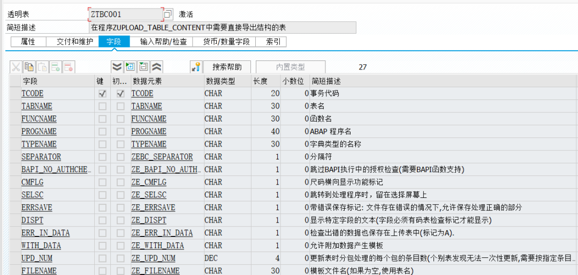This screenshot has width=578, height=275.
Task: Toggle initial values checkbox for TCODE
Action: (x=120, y=94)
